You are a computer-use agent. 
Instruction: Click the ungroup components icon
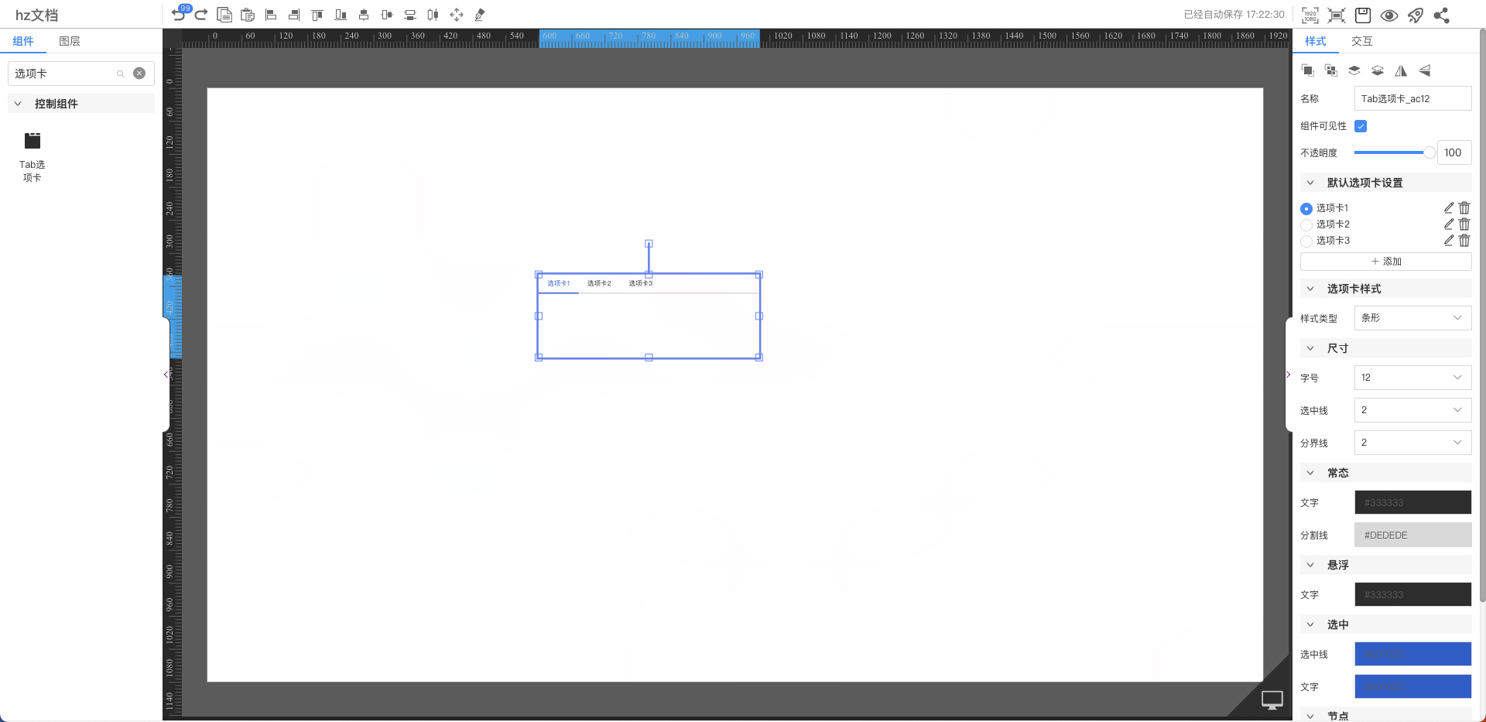pos(1331,70)
